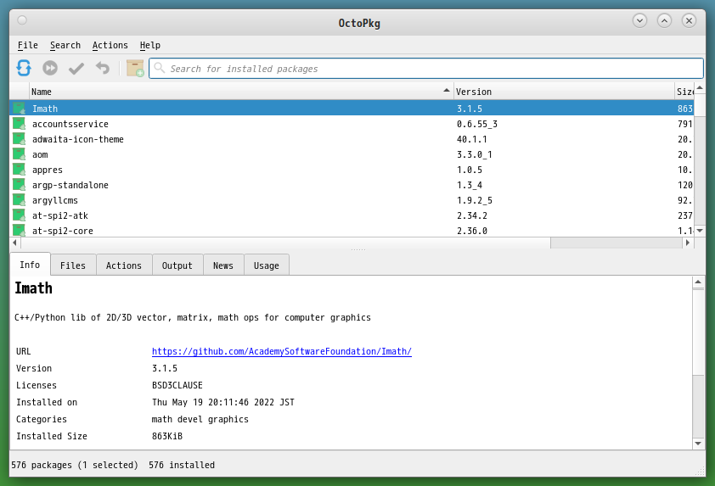Click the info panel scroll-down arrow
Screen dimensions: 715x486
pos(698,444)
